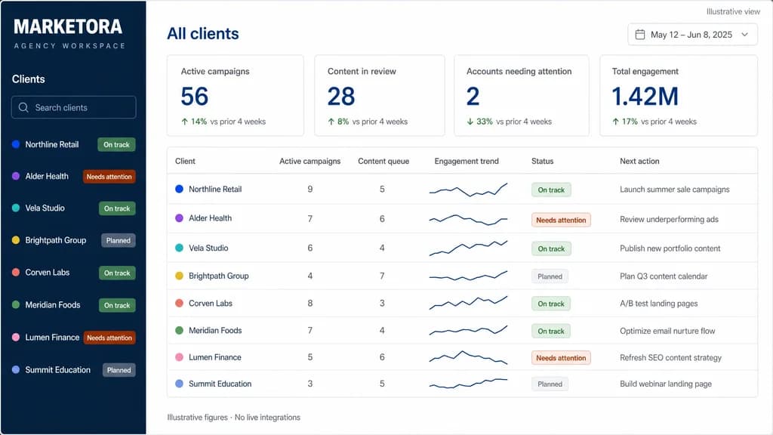Click the calendar icon in date picker
This screenshot has height=435, width=773.
640,35
